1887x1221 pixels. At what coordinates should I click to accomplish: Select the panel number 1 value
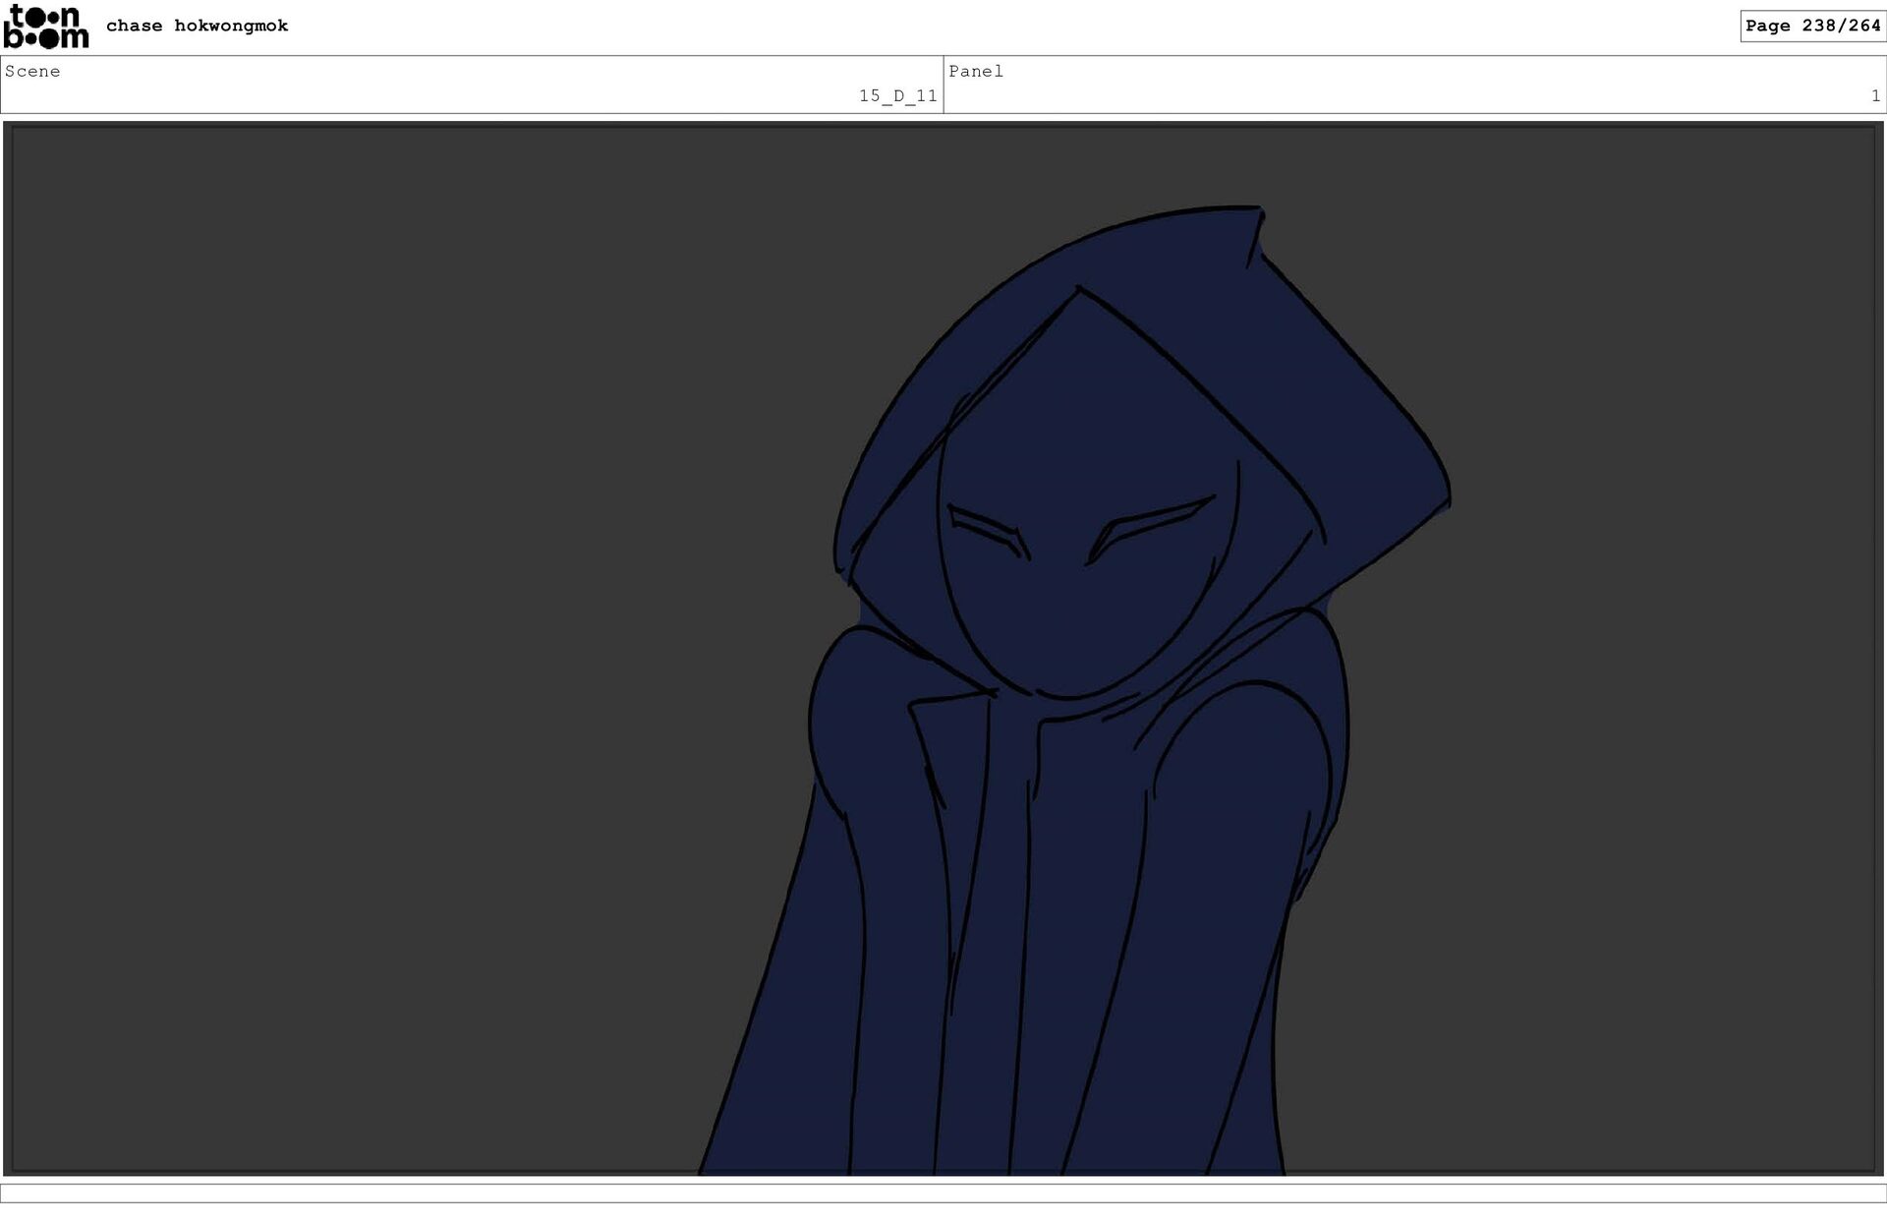[x=1874, y=96]
